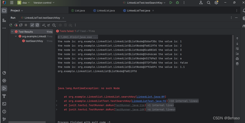Switch to LinkedListTest.java editor tab
This screenshot has height=123, width=245.
(137, 11)
